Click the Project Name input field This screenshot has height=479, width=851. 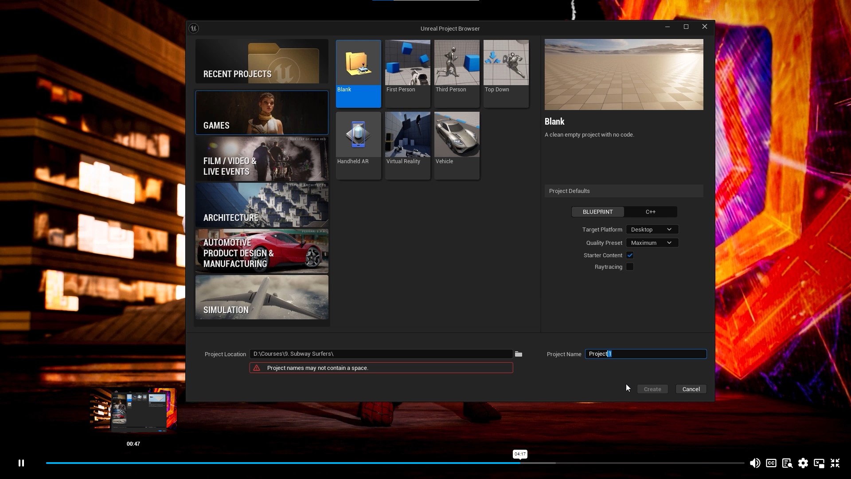(x=646, y=354)
